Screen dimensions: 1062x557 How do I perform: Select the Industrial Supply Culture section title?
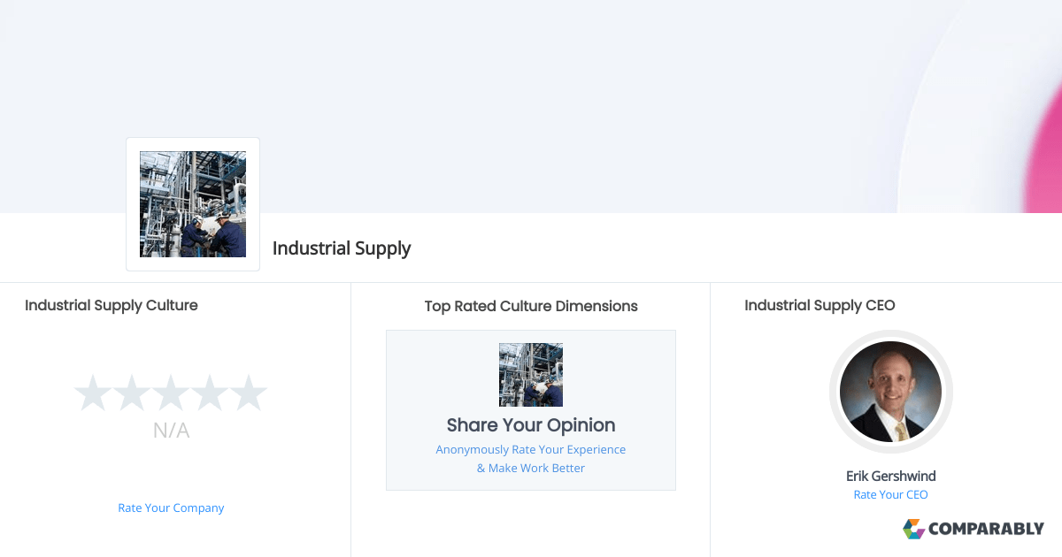(x=112, y=305)
